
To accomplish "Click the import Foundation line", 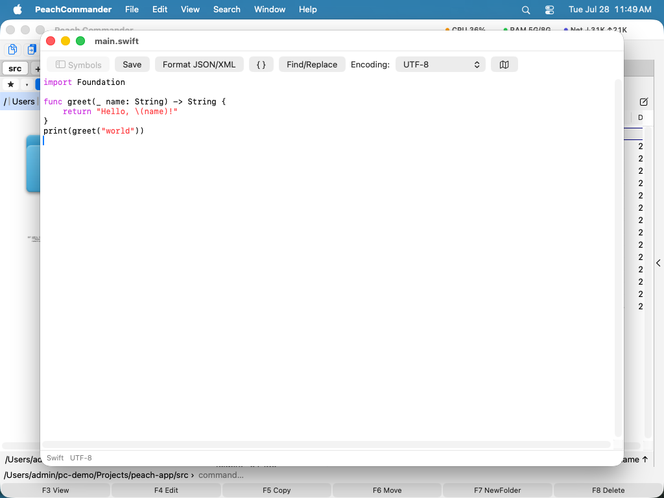I will click(x=84, y=82).
